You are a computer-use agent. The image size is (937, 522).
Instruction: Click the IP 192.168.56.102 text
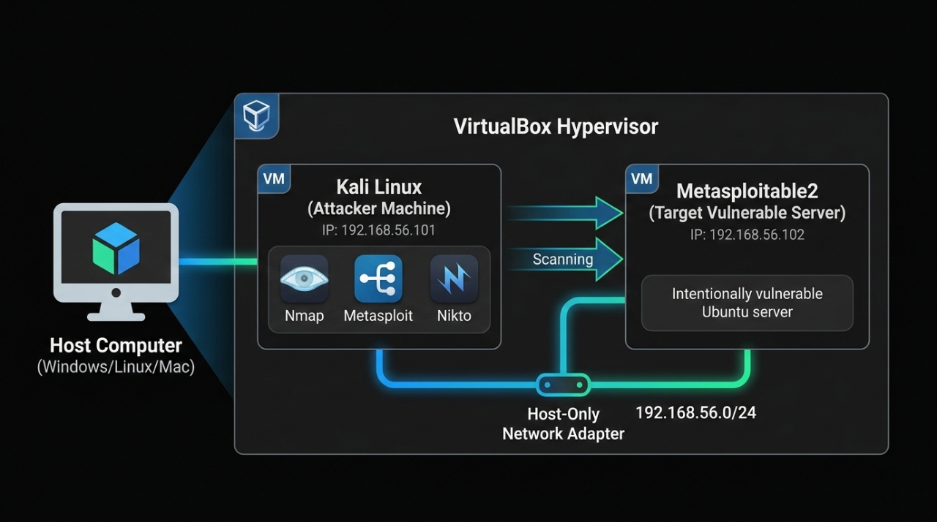pyautogui.click(x=746, y=235)
